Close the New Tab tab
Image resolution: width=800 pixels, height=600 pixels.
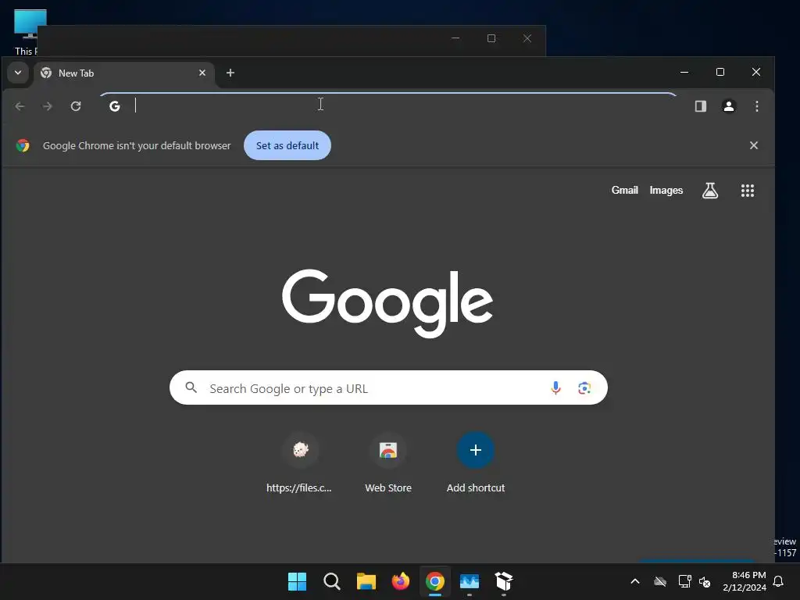(x=202, y=73)
